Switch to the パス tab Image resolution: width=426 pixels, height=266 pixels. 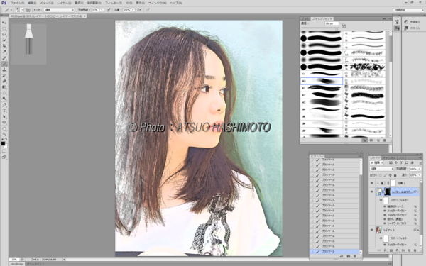[402, 157]
